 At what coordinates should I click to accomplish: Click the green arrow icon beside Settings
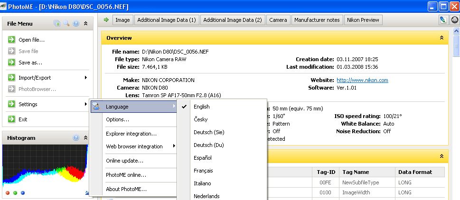[12, 104]
